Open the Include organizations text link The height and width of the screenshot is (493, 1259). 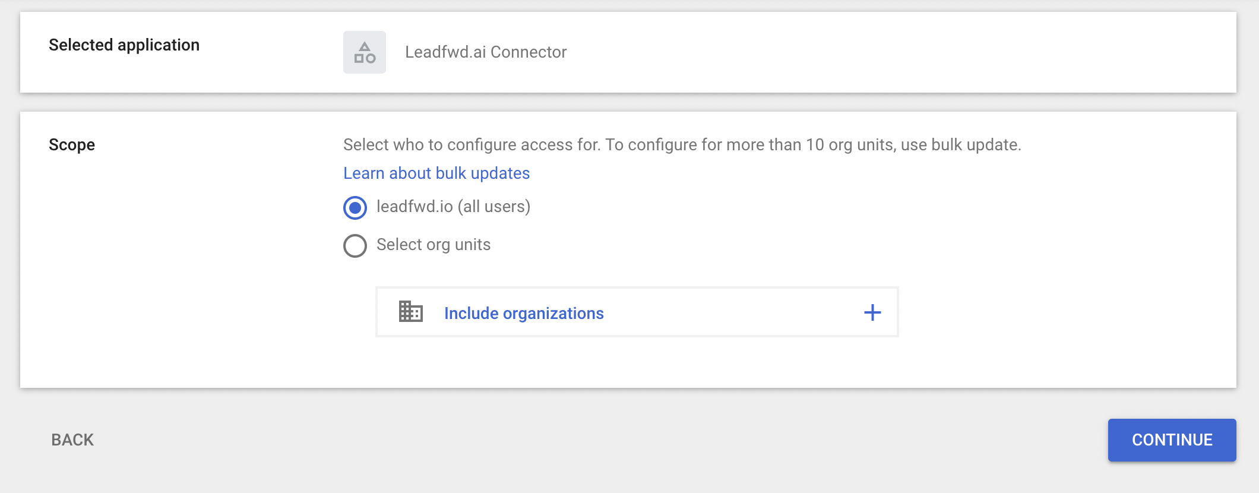point(524,313)
